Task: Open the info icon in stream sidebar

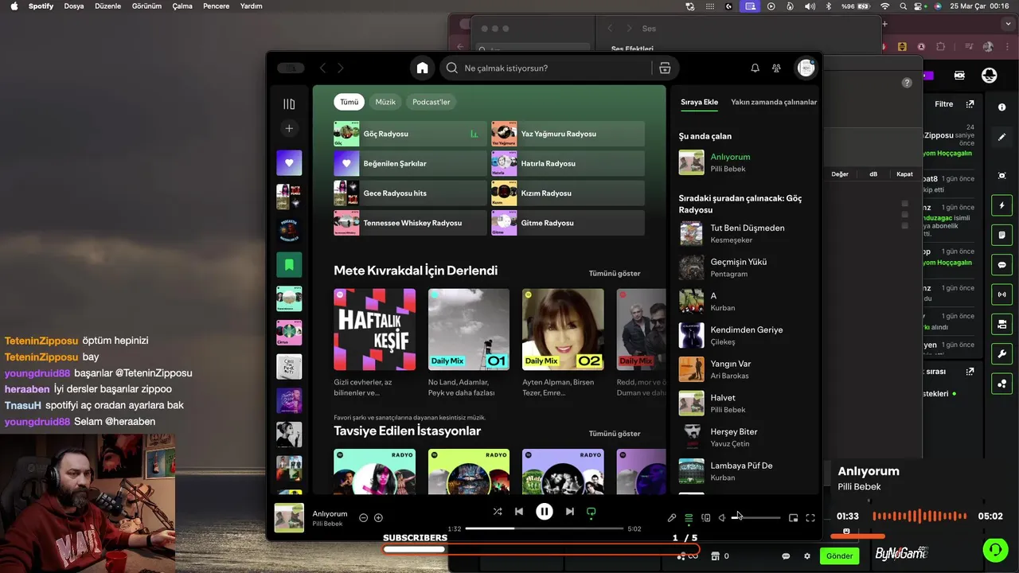Action: point(1001,107)
